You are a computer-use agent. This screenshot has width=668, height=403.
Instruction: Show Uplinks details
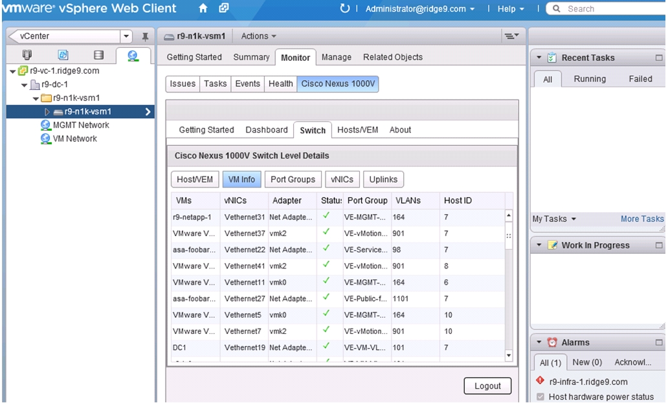(x=383, y=179)
